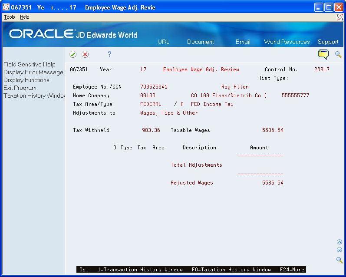Select Display Error Message
Viewport: 346px width, 277px height.
(x=33, y=72)
